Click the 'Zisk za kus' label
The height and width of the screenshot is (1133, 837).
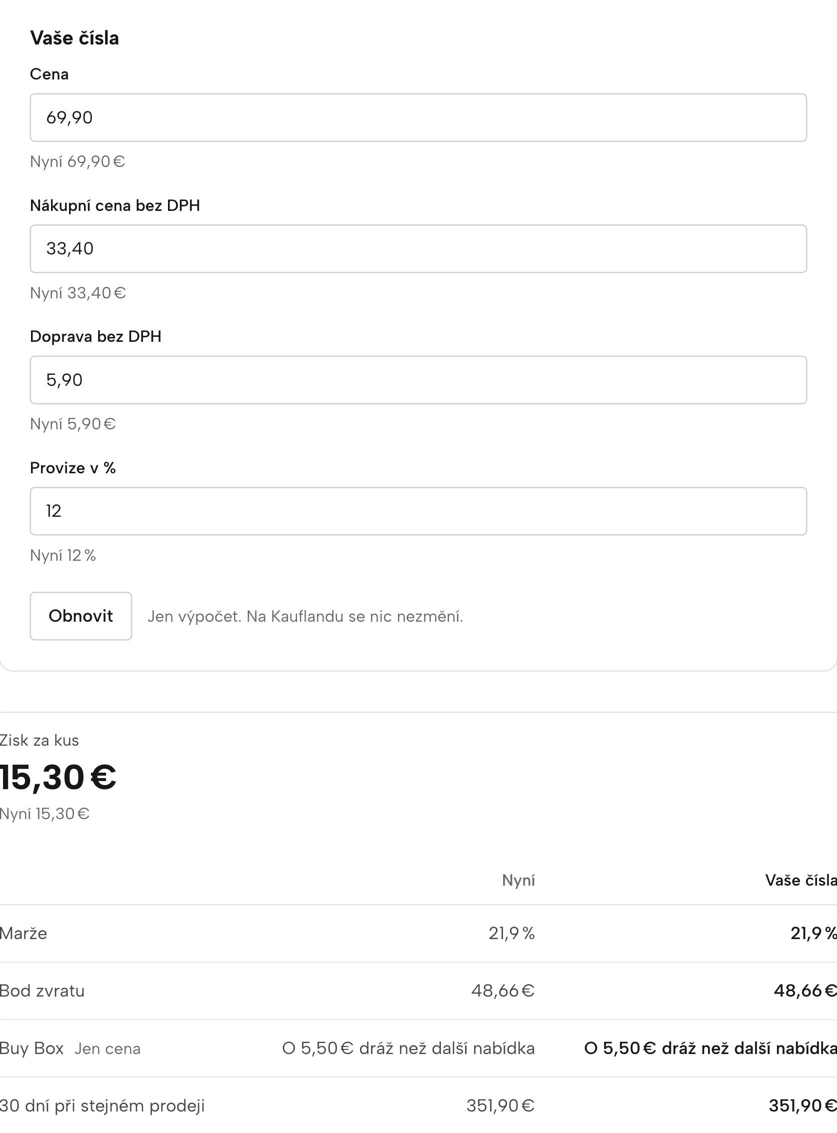point(39,741)
